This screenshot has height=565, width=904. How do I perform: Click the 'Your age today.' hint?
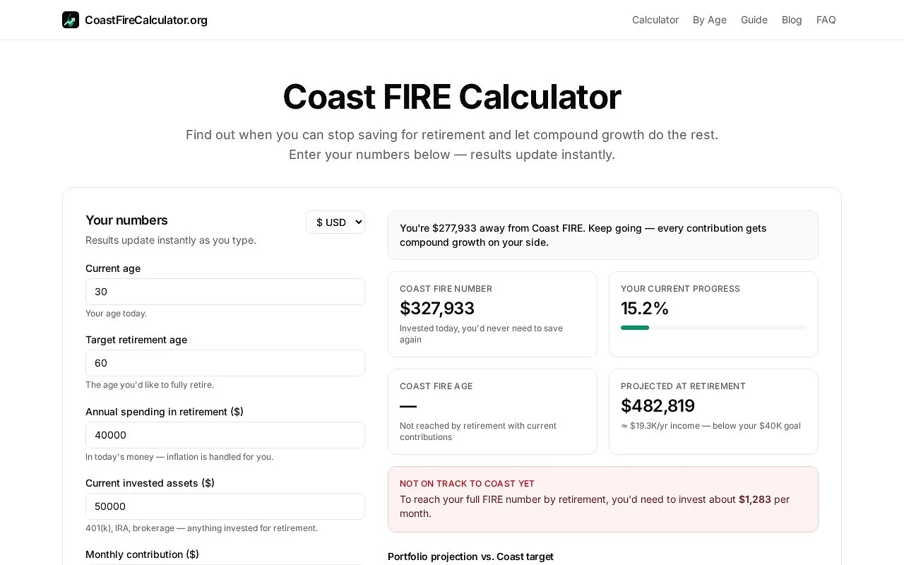click(117, 314)
